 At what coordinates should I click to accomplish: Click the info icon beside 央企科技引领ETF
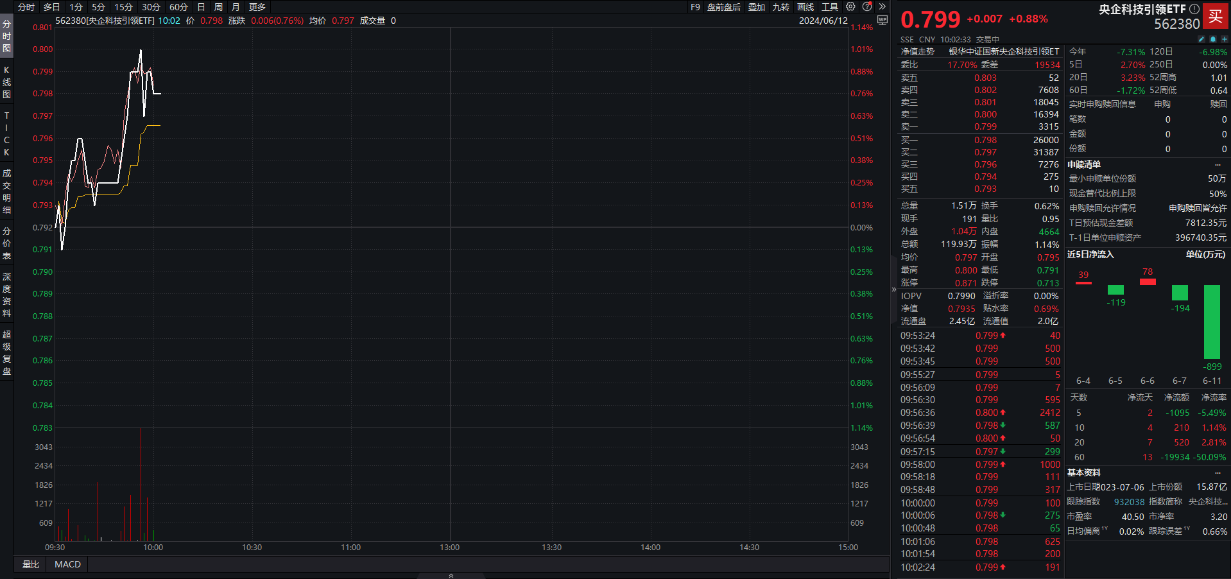click(1194, 9)
